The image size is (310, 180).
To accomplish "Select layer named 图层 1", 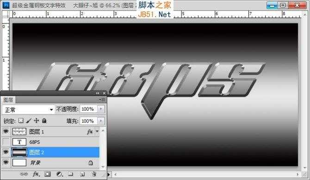I will [37, 132].
